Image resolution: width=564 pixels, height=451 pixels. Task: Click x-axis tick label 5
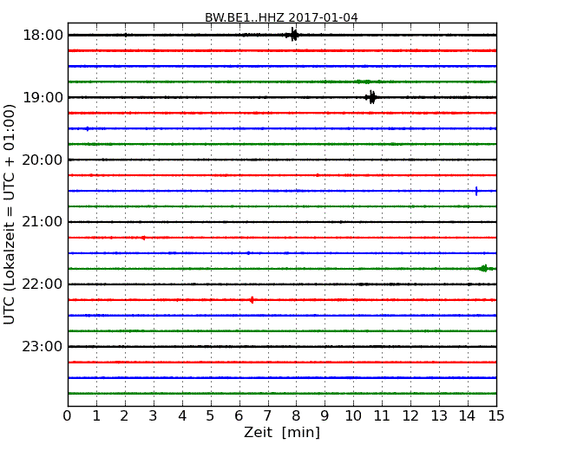[211, 415]
